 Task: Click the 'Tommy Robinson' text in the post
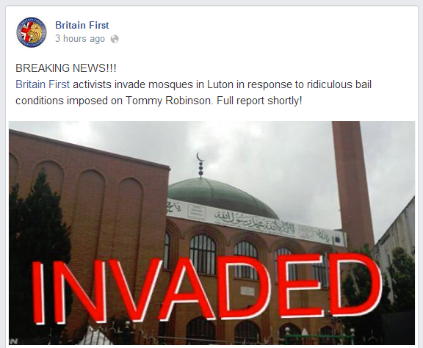pos(168,101)
